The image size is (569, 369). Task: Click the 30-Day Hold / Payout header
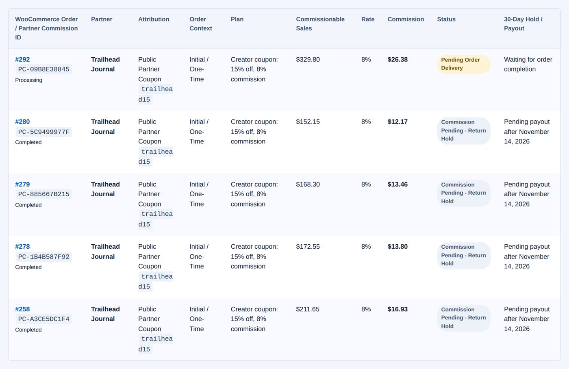point(523,24)
